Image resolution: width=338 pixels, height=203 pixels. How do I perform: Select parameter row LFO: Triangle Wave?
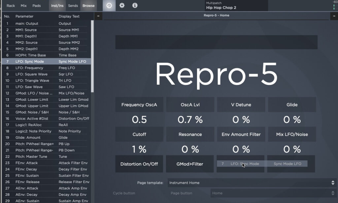click(46, 81)
